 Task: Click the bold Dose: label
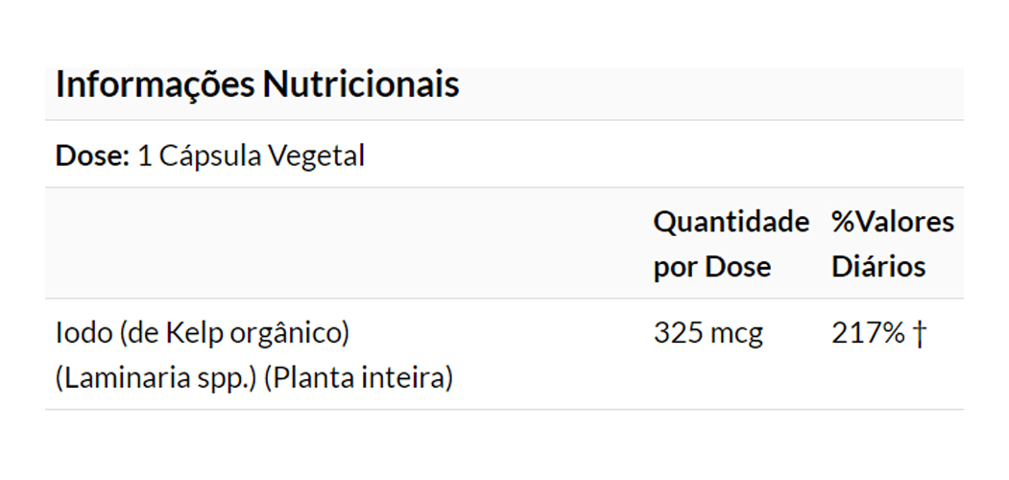click(92, 156)
